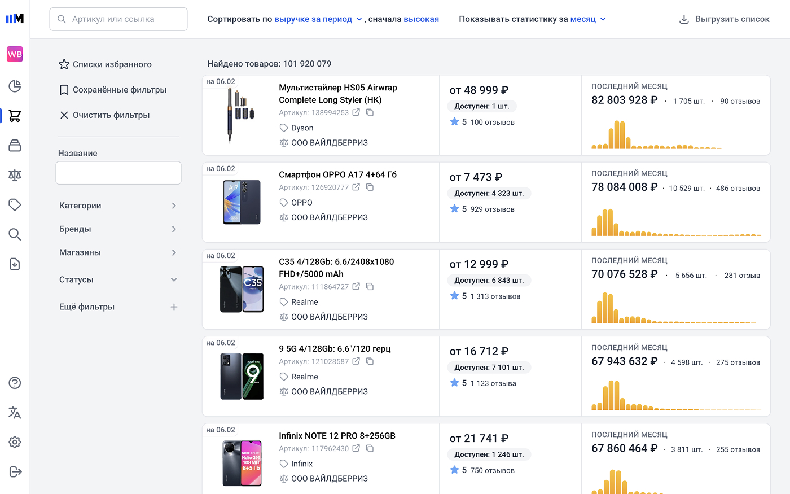Open the stacked layers sidebar icon
Image resolution: width=790 pixels, height=494 pixels.
pyautogui.click(x=15, y=146)
